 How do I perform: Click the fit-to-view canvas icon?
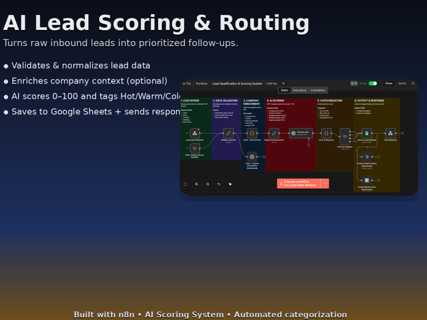(185, 184)
